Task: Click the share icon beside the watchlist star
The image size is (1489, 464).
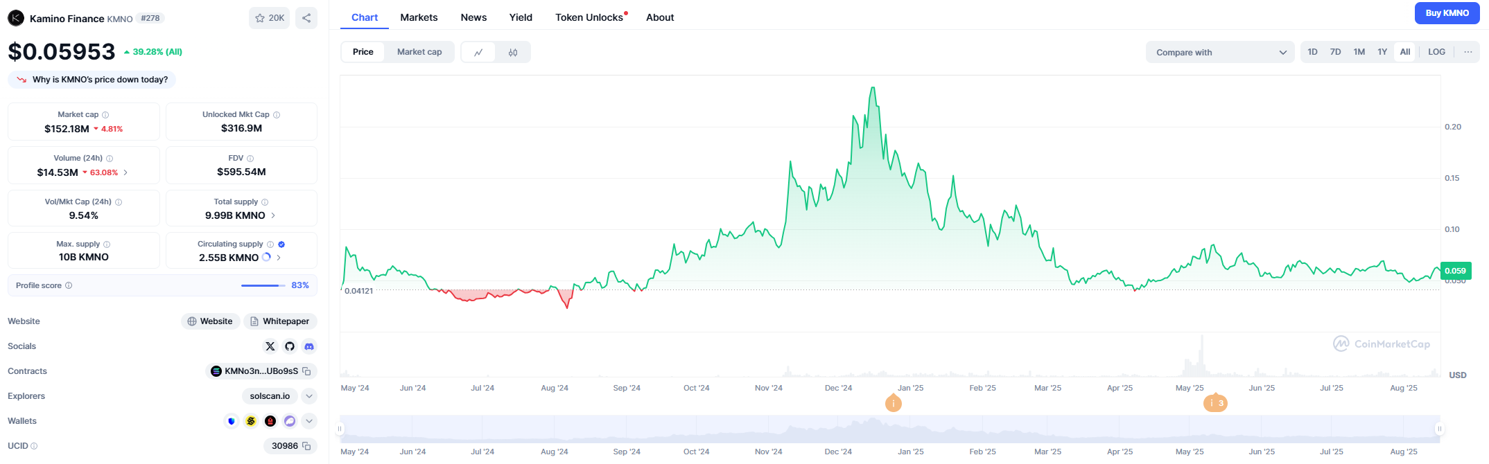Action: 306,18
